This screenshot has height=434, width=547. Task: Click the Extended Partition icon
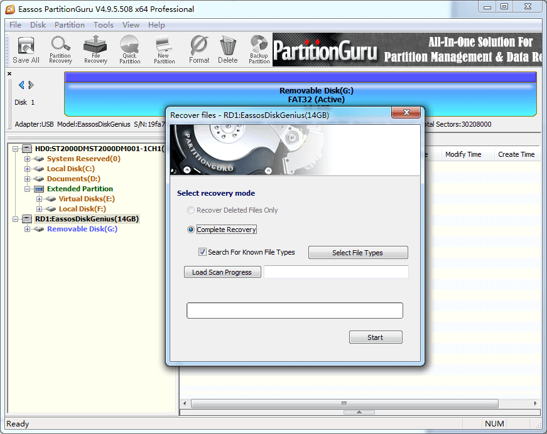(x=39, y=189)
